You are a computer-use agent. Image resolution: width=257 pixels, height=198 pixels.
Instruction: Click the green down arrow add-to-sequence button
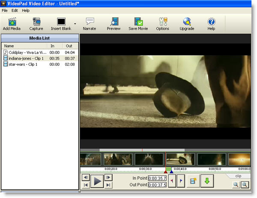coord(207,181)
